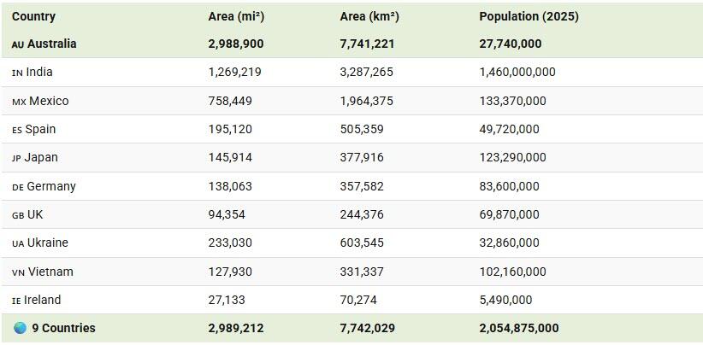The image size is (703, 345).
Task: Click the GB flag code beside UK
Action: click(18, 215)
